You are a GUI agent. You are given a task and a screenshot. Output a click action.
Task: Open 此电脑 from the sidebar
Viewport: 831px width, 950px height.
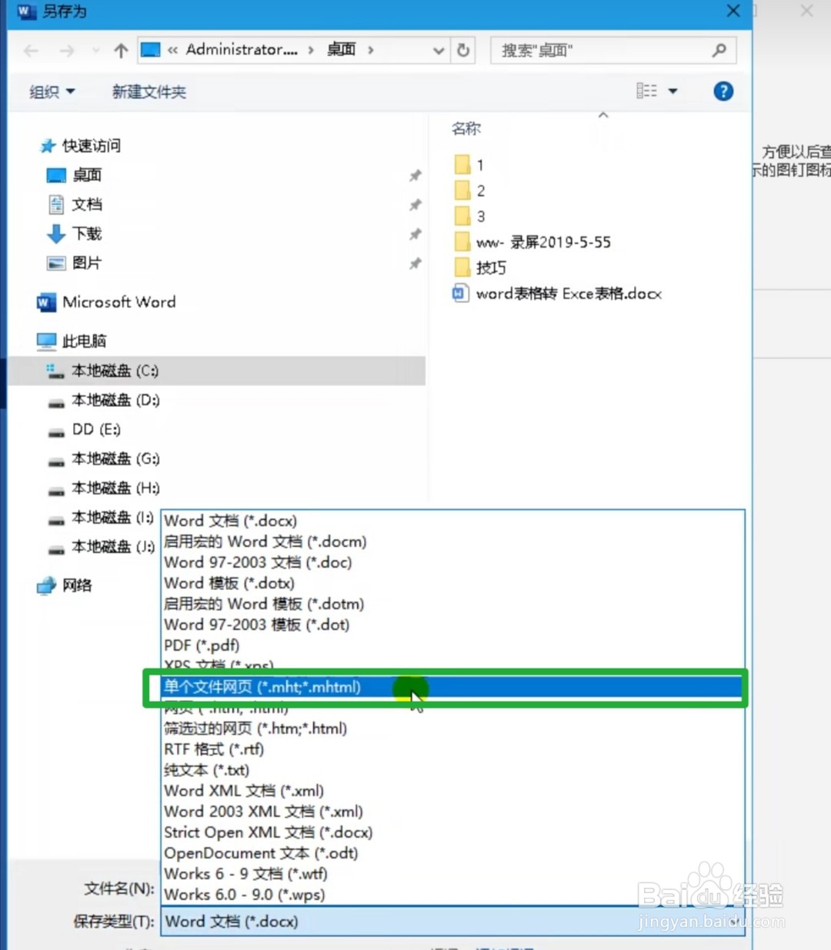tap(84, 341)
